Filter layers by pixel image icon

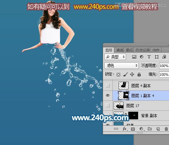[134, 57]
